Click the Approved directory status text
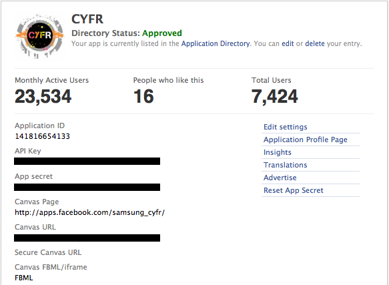 point(162,33)
